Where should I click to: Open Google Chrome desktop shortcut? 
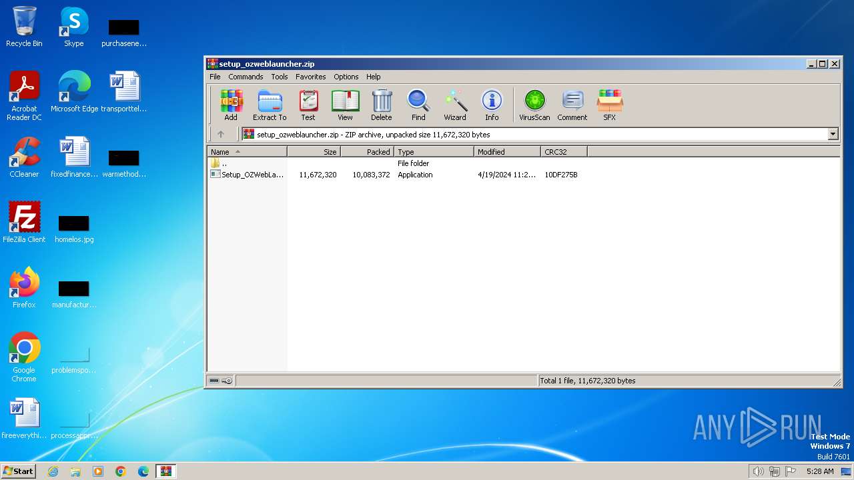[24, 357]
